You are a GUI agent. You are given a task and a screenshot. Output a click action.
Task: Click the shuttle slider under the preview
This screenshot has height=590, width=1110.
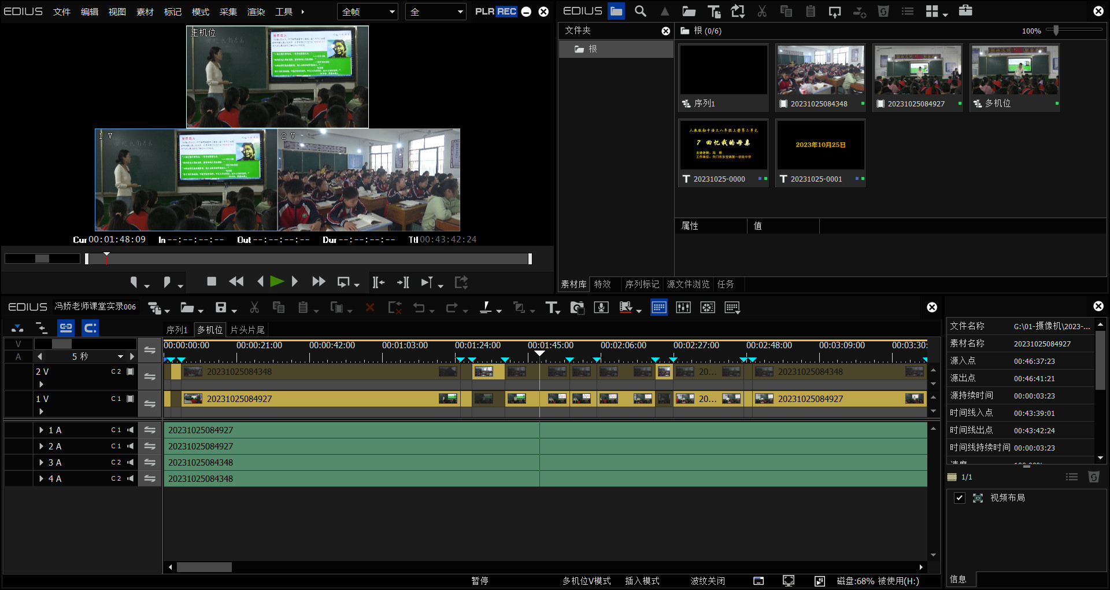(42, 259)
